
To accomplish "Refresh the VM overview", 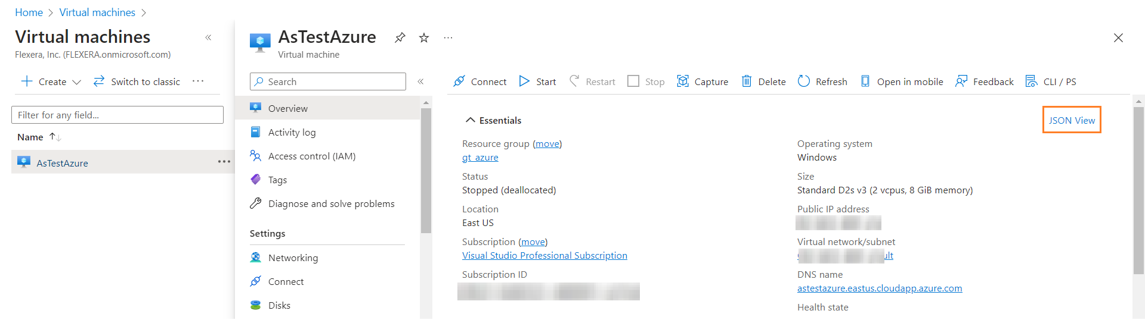I will 822,81.
